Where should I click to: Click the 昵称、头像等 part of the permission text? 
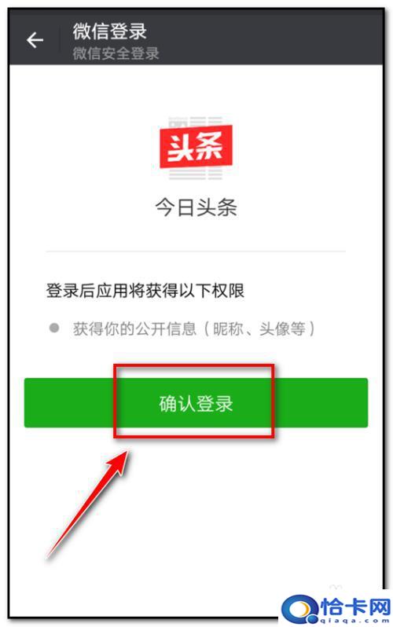(x=259, y=328)
